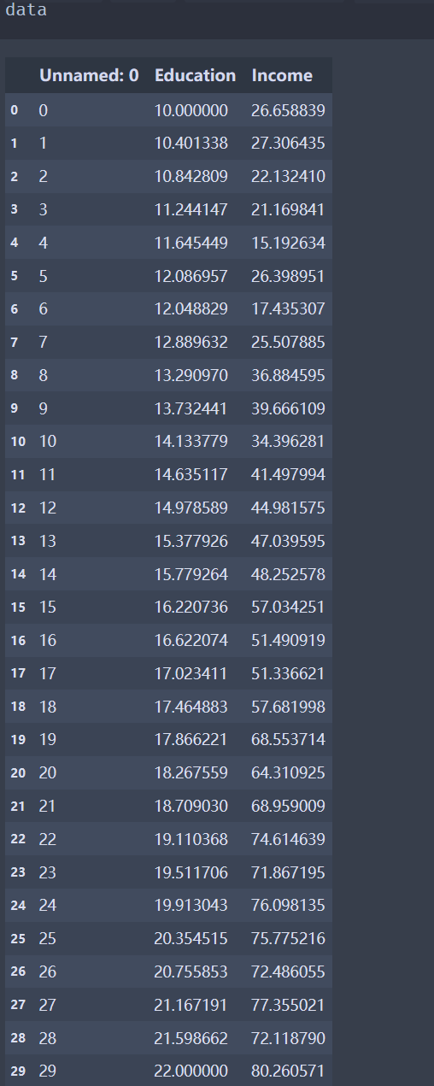This screenshot has height=1086, width=434.
Task: Click Income value 72.486055
Action: 288,972
